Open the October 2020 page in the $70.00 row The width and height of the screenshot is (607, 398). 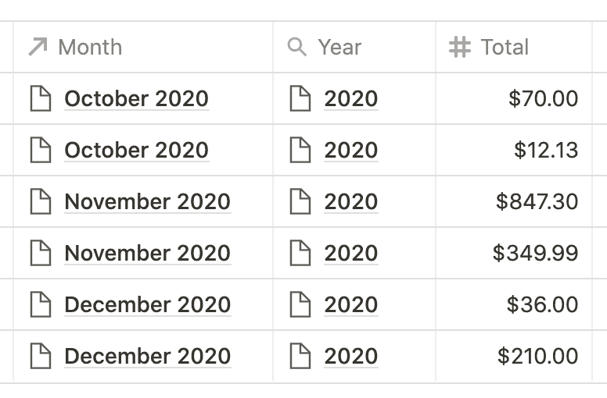137,98
